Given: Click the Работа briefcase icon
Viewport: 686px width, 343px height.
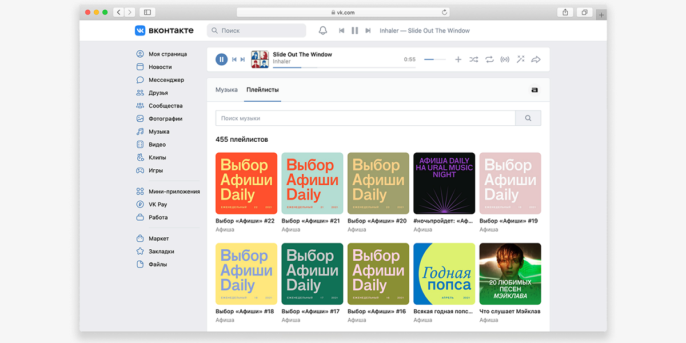Looking at the screenshot, I should (140, 217).
